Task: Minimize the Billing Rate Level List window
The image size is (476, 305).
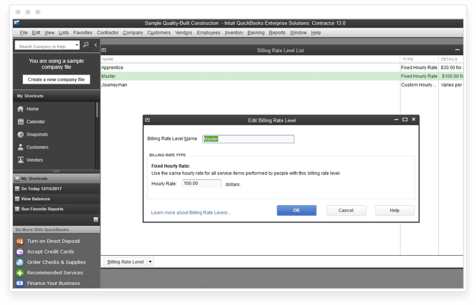Action: 457,50
